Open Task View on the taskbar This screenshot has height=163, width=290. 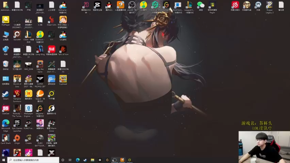point(70,160)
